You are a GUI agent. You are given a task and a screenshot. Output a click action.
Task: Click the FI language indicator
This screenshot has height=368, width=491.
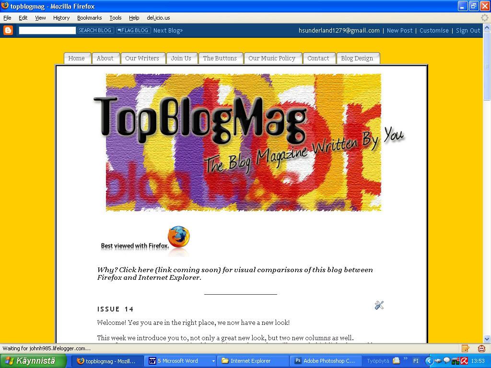point(416,361)
